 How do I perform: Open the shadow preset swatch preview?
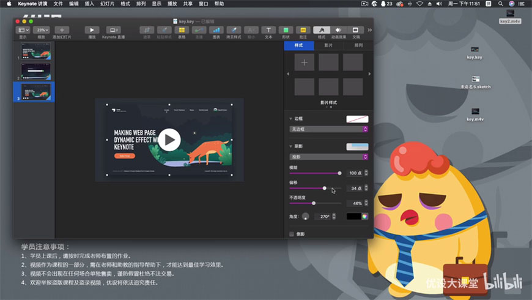(357, 147)
